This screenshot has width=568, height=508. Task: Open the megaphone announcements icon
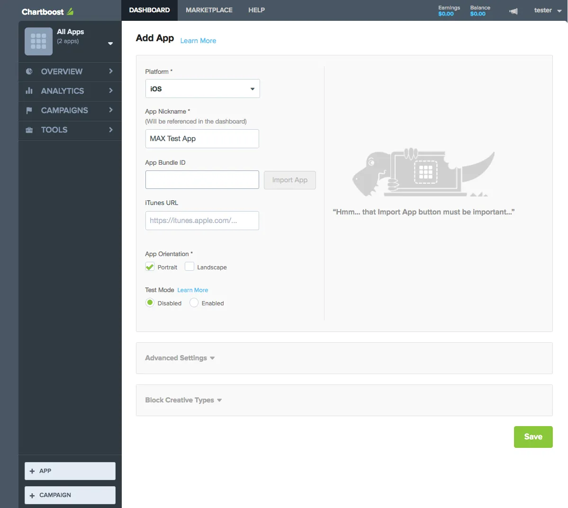tap(513, 11)
